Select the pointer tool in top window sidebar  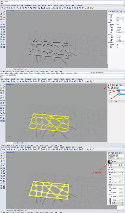coord(1,12)
